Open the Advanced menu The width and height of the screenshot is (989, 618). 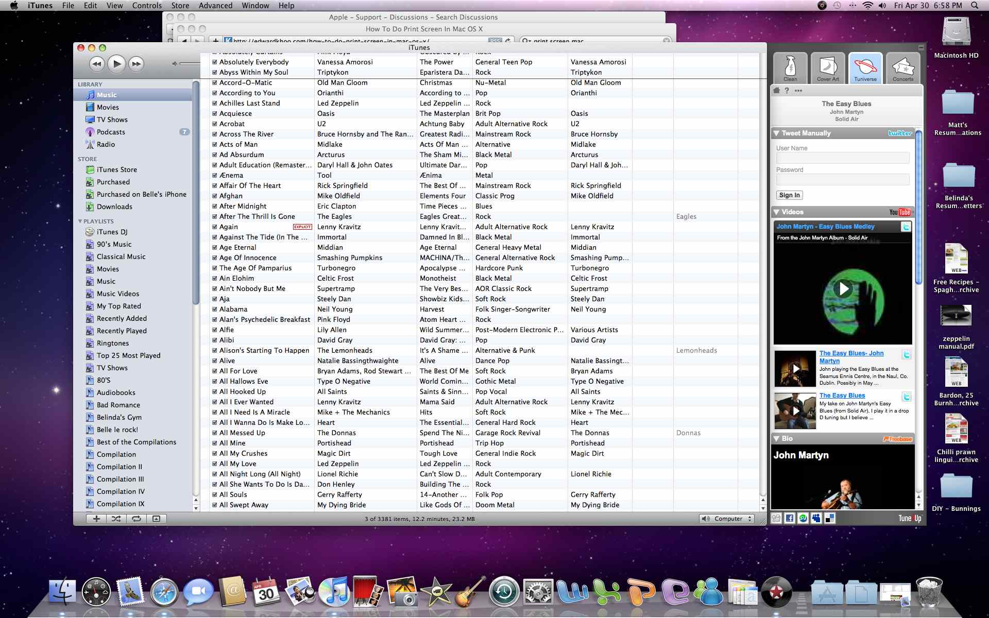tap(215, 6)
